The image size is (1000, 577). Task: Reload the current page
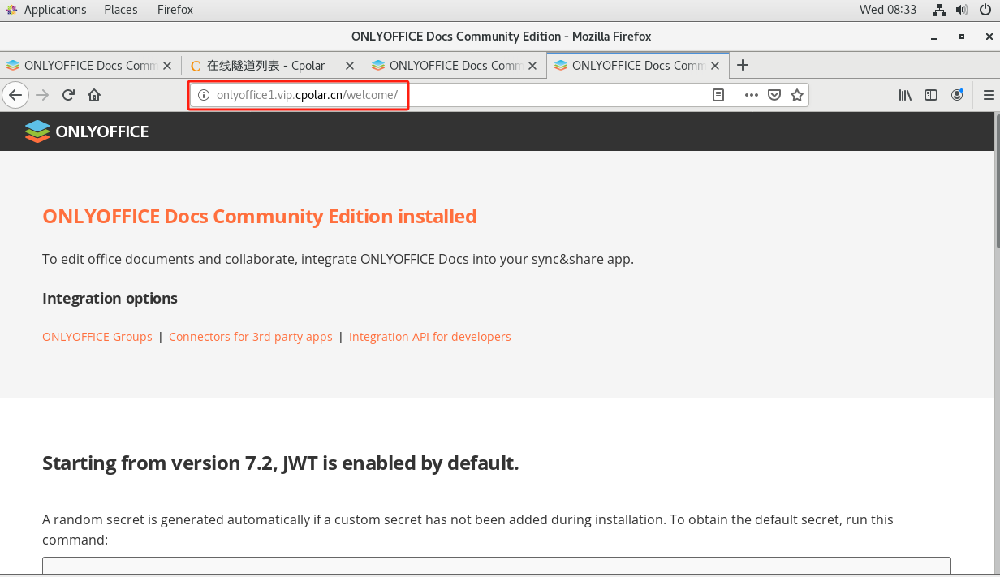[69, 95]
